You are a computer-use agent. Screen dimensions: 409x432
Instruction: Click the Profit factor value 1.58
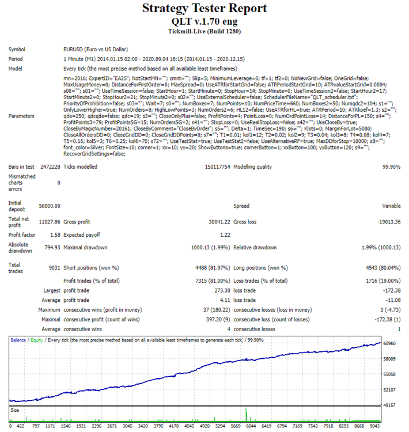coord(55,235)
